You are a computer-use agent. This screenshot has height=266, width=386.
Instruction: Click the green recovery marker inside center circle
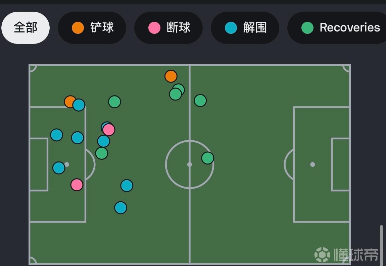coord(207,158)
